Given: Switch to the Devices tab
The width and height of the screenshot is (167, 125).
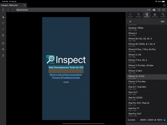Looking at the screenshot, I should 147,15.
